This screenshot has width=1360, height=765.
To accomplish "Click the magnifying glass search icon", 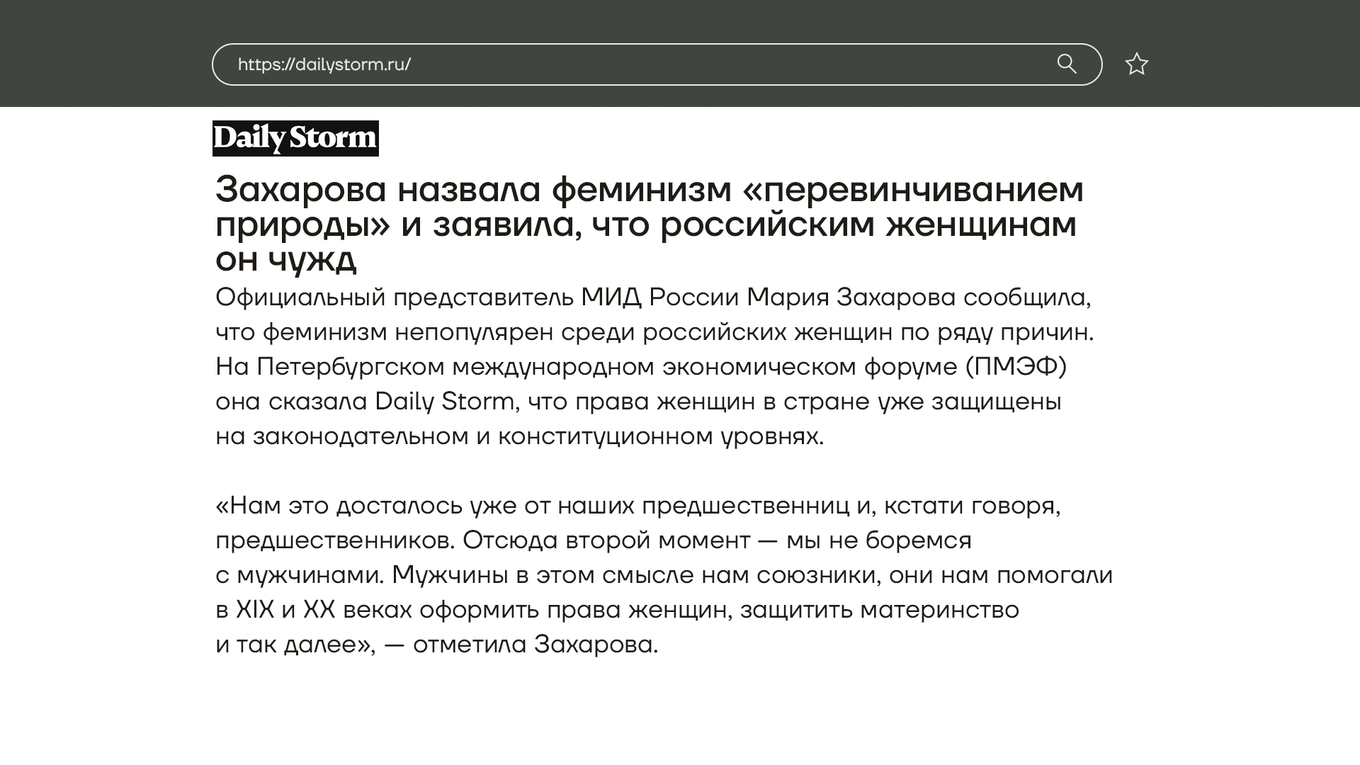I will (x=1066, y=64).
